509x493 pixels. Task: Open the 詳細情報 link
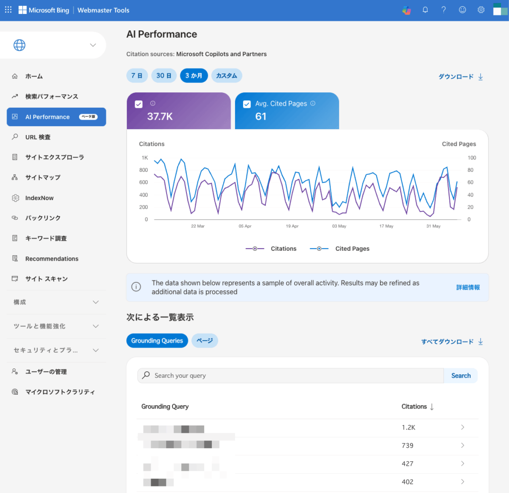[x=468, y=287]
